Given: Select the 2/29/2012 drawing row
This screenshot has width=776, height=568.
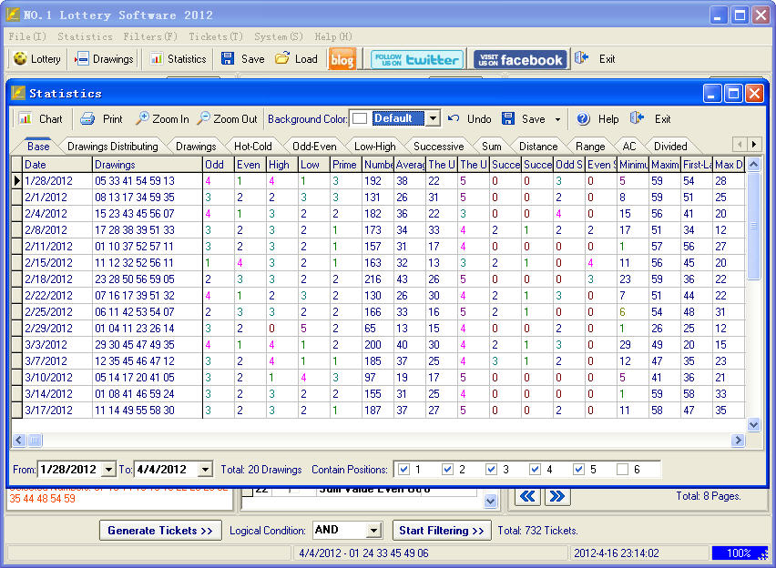Looking at the screenshot, I should pyautogui.click(x=378, y=328).
